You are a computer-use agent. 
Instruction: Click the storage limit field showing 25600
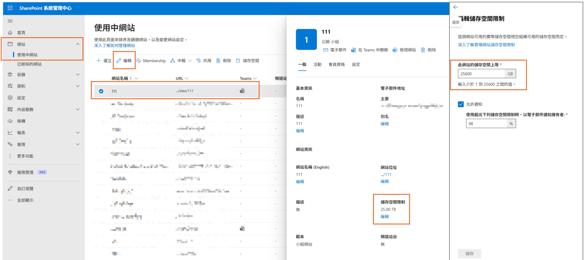click(x=481, y=74)
